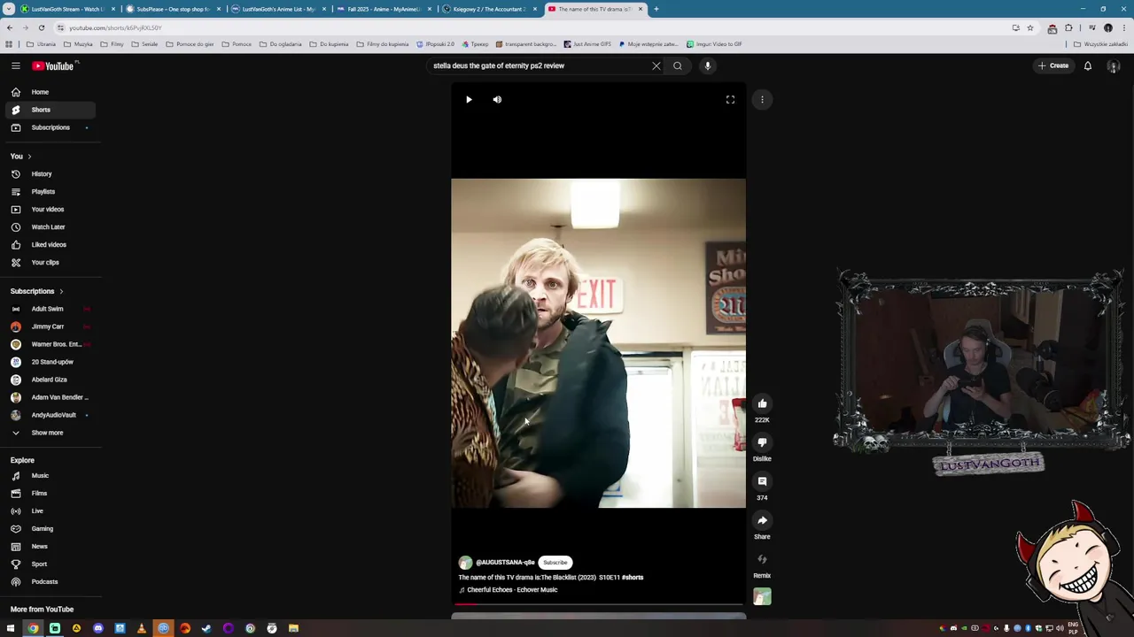Open News under Explore

[50, 547]
